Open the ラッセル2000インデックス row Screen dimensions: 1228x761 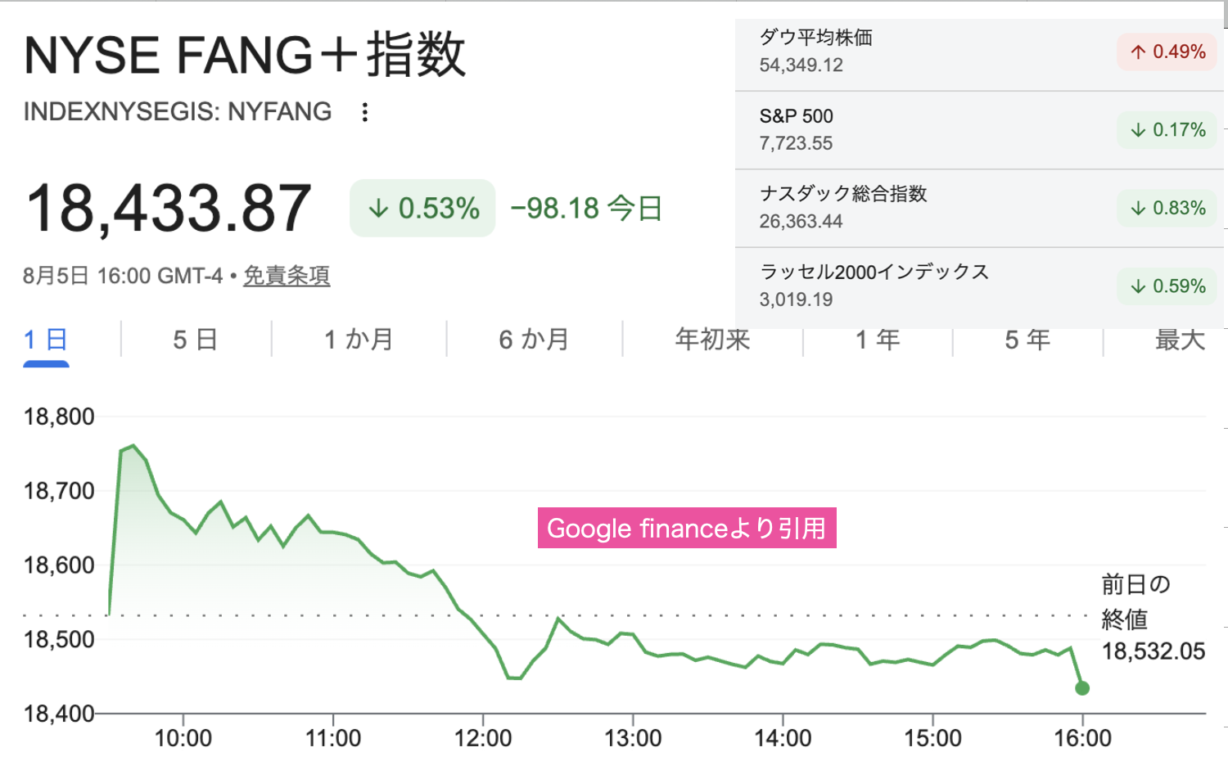click(979, 286)
